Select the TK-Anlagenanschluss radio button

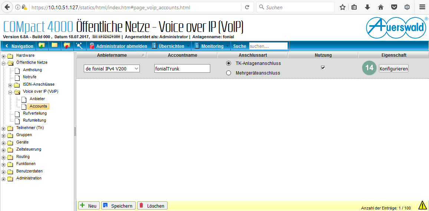click(228, 63)
